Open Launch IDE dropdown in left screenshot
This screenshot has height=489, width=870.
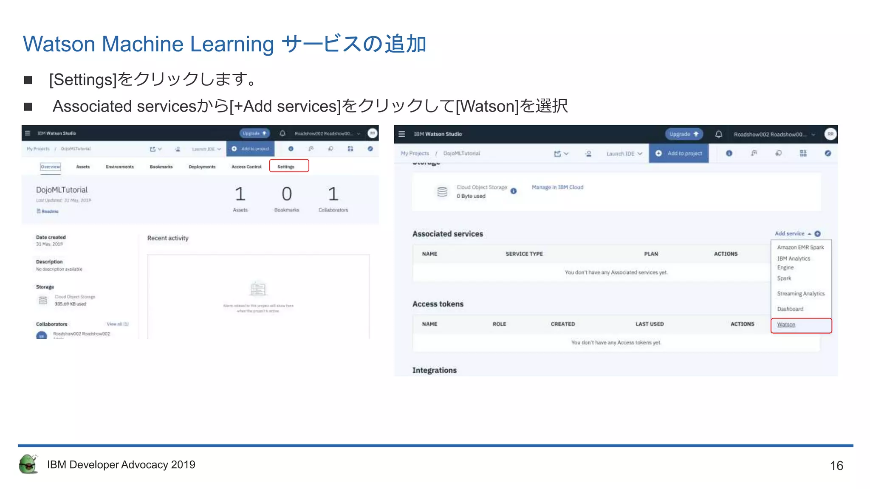click(206, 149)
